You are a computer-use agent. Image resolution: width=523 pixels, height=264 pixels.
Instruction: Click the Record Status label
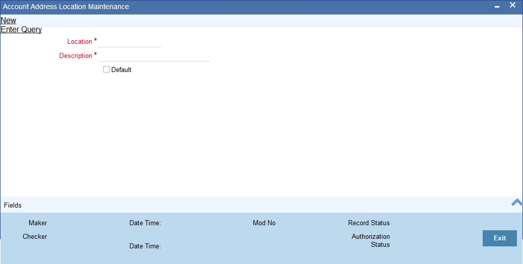pos(369,223)
